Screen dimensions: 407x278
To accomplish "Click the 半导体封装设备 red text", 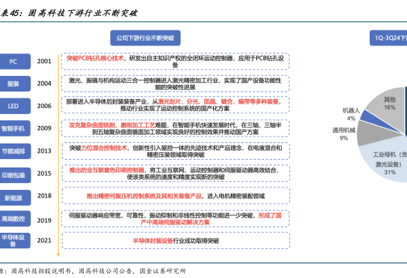I will point(152,241).
